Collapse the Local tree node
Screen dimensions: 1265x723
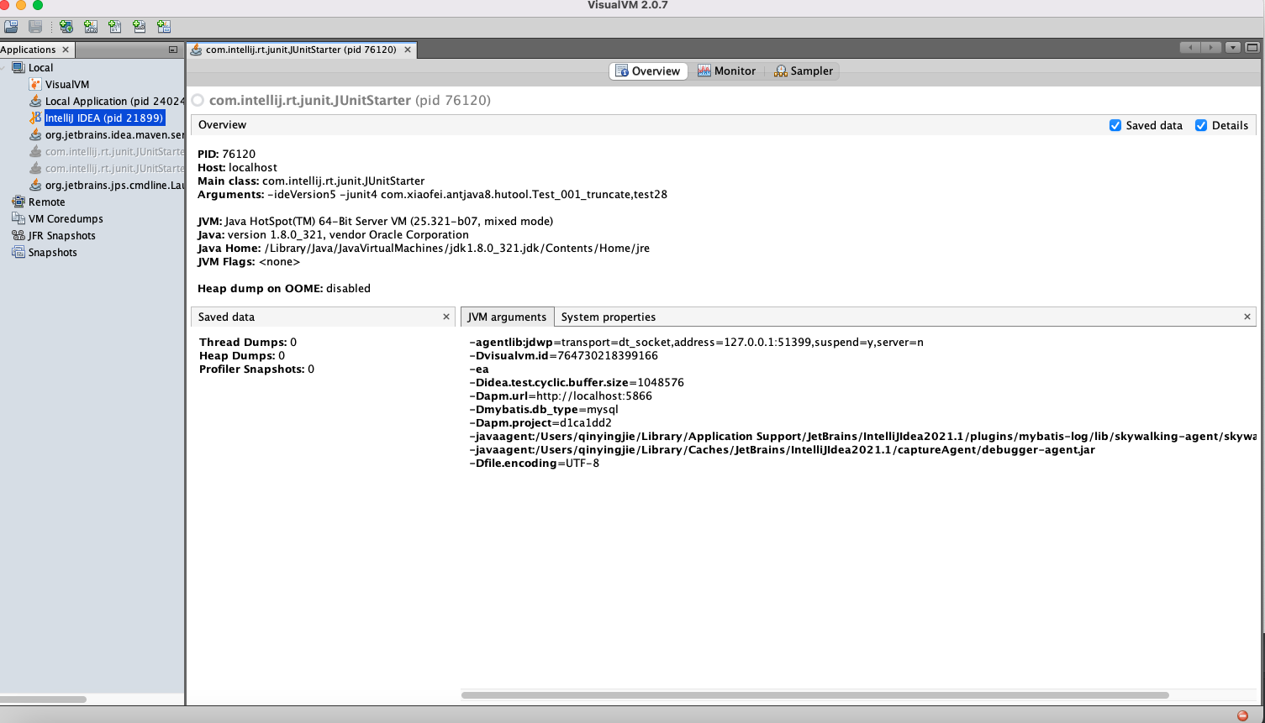point(4,68)
